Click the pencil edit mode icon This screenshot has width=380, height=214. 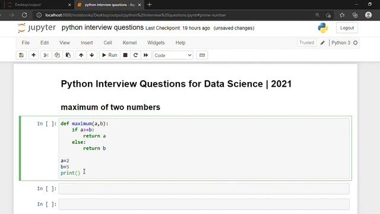322,43
